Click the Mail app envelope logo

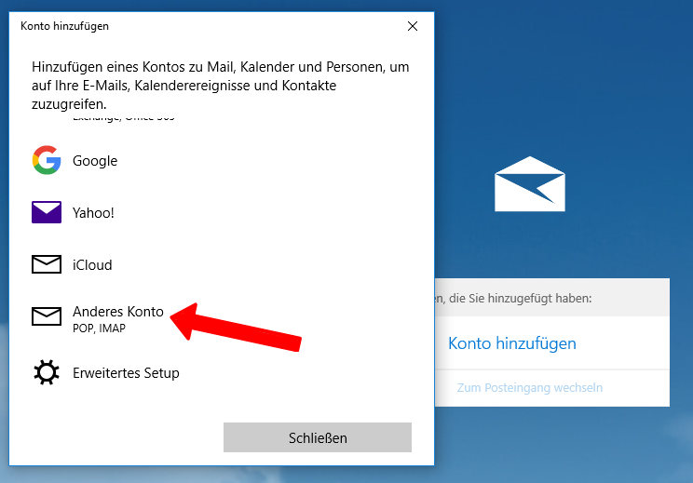coord(529,183)
